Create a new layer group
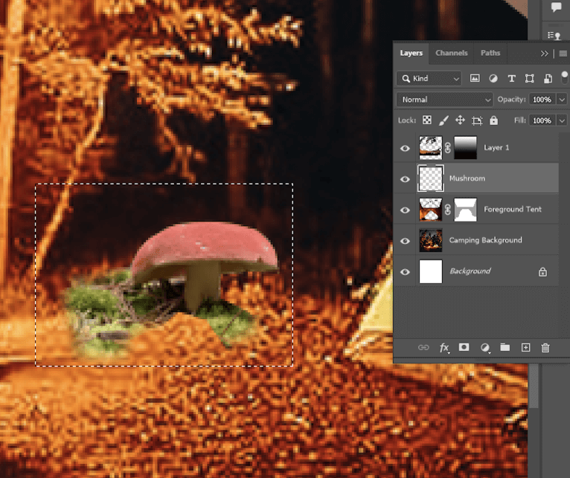Image resolution: width=570 pixels, height=478 pixels. 505,347
